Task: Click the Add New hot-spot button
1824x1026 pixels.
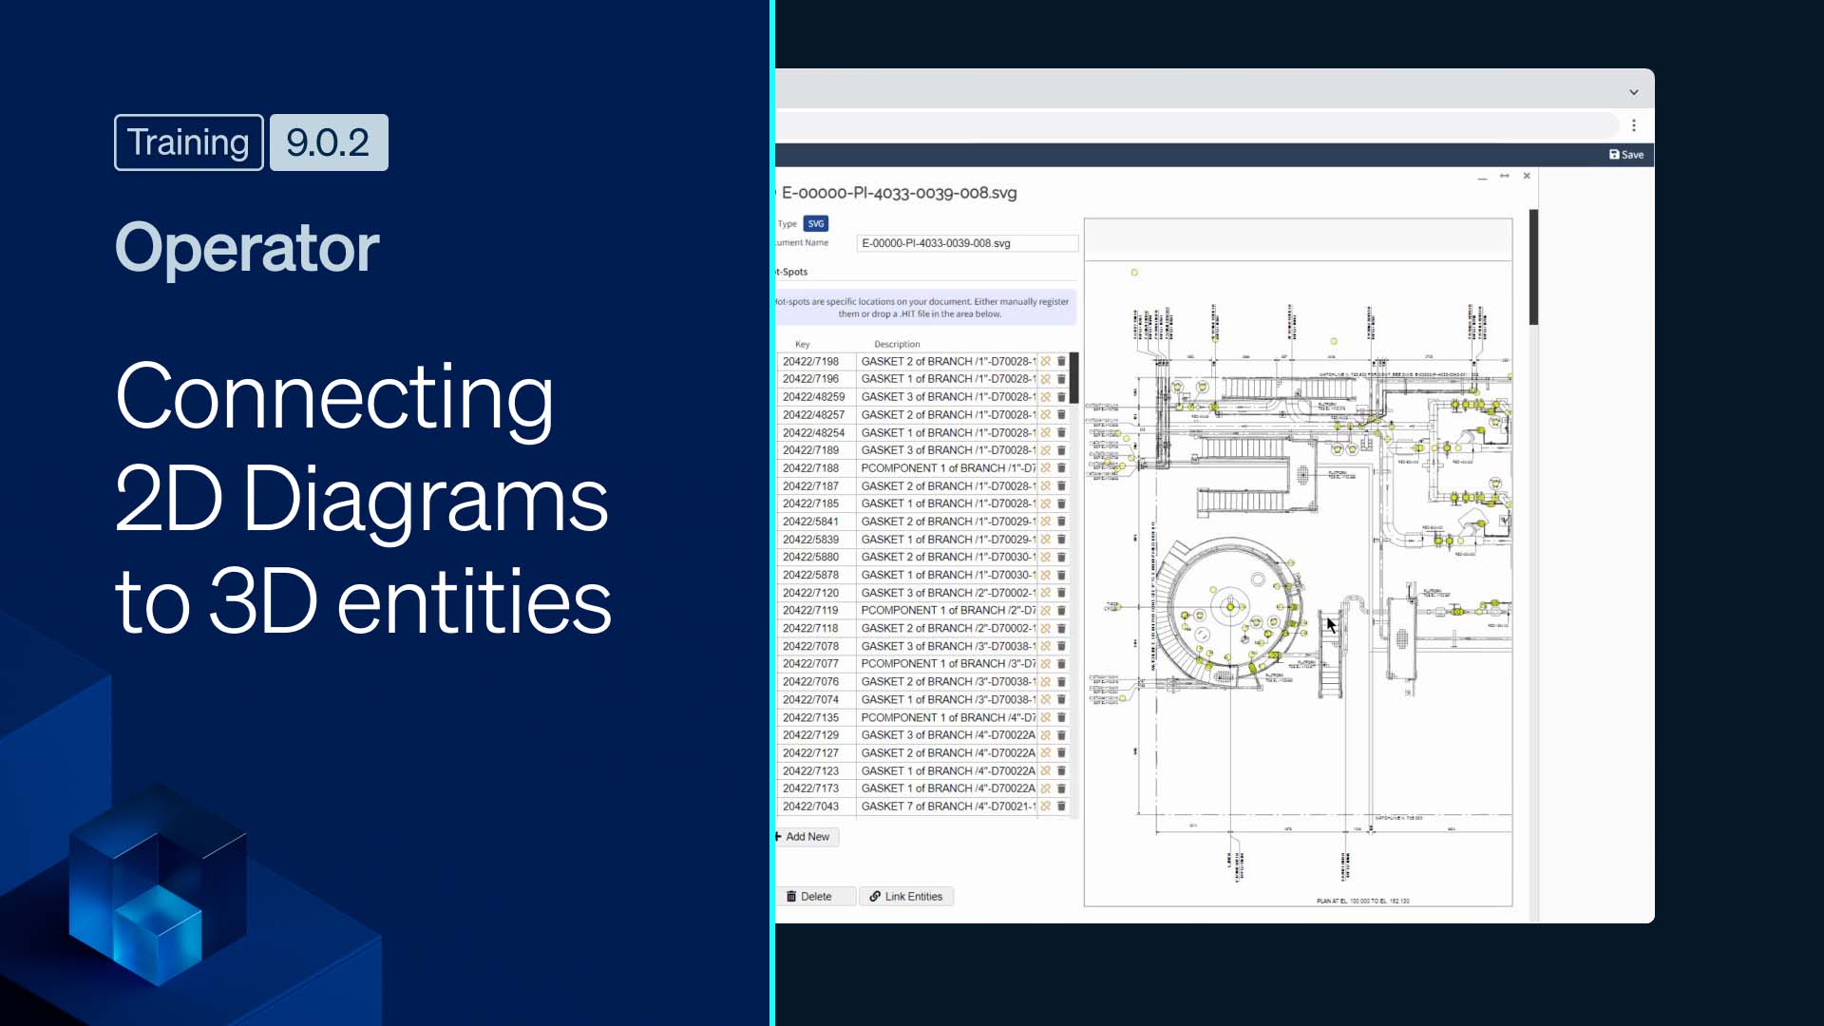Action: click(807, 837)
